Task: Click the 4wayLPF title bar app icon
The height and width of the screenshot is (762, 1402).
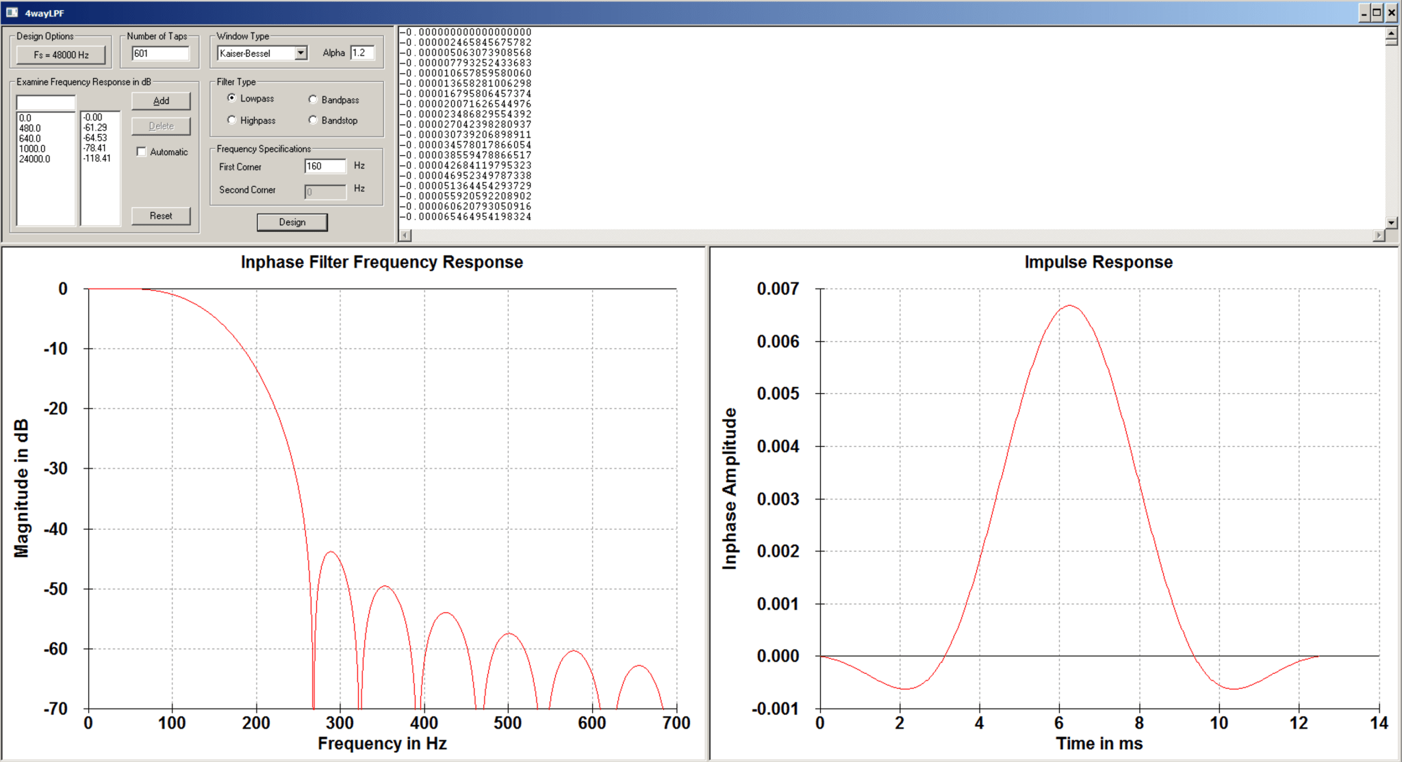Action: (12, 12)
